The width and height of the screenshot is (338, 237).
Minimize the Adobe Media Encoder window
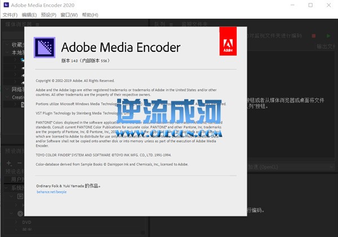pyautogui.click(x=292, y=5)
